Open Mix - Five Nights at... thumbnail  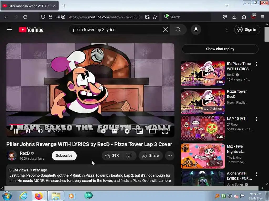[203, 156]
